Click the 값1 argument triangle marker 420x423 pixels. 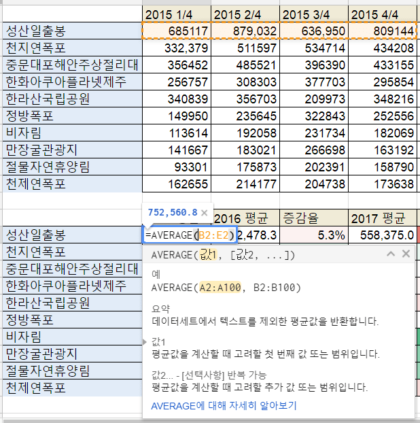[x=147, y=341]
